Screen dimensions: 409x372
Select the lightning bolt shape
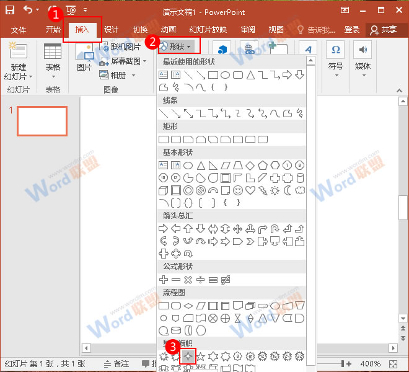(x=263, y=190)
